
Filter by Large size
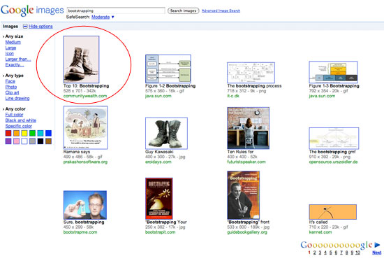click(x=10, y=48)
